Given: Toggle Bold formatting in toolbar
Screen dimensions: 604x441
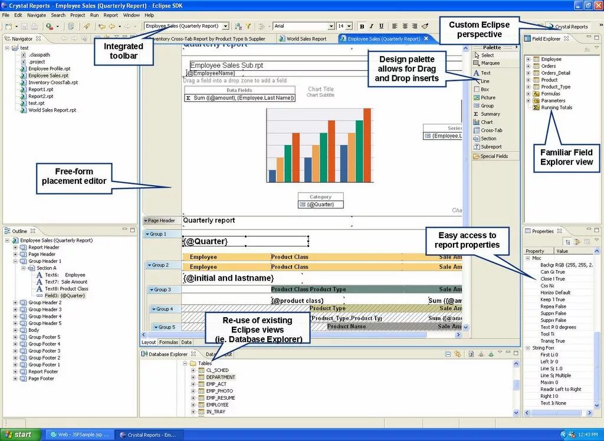Looking at the screenshot, I should point(362,26).
